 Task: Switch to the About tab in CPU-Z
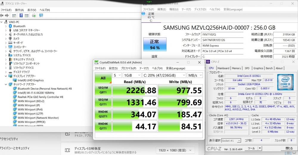(279, 68)
